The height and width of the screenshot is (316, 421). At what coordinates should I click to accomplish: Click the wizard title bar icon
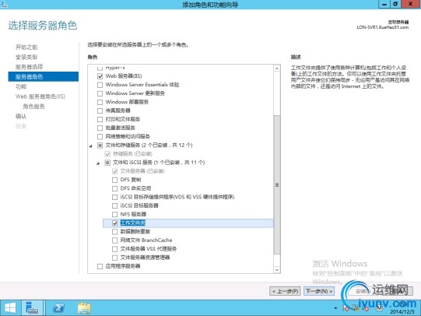(x=5, y=5)
